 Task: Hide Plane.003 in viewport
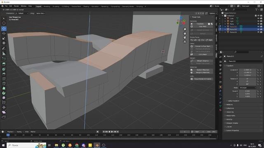(258, 32)
